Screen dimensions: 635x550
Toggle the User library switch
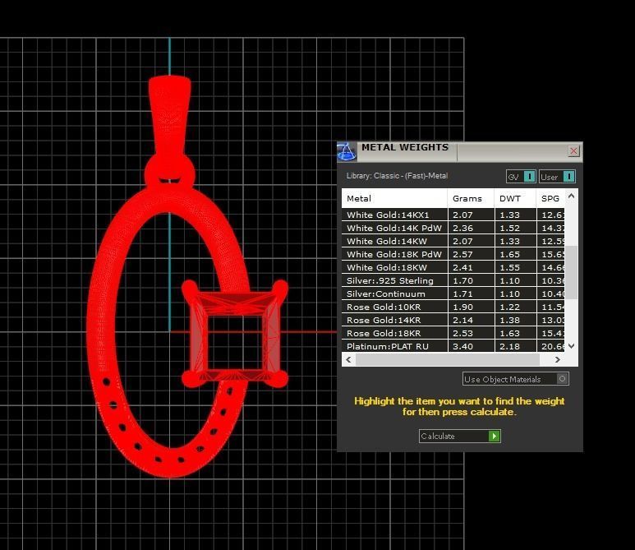click(x=557, y=177)
